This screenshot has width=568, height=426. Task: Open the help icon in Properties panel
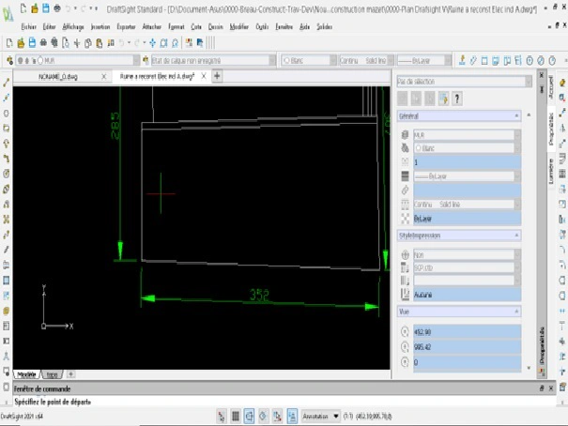457,99
